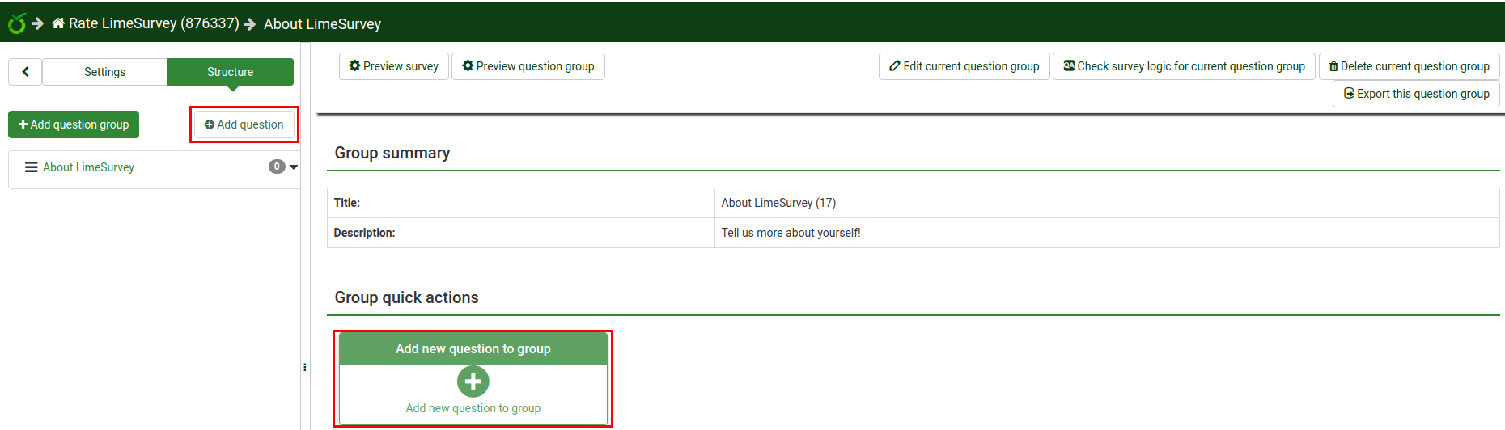Open Preview question group

tap(528, 66)
